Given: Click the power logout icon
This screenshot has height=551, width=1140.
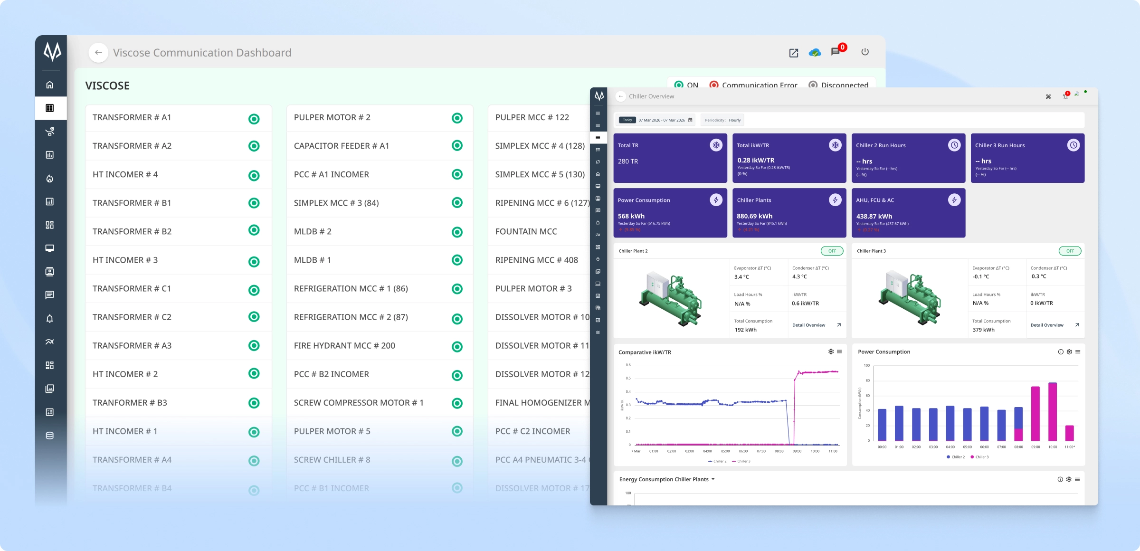Looking at the screenshot, I should pyautogui.click(x=865, y=52).
